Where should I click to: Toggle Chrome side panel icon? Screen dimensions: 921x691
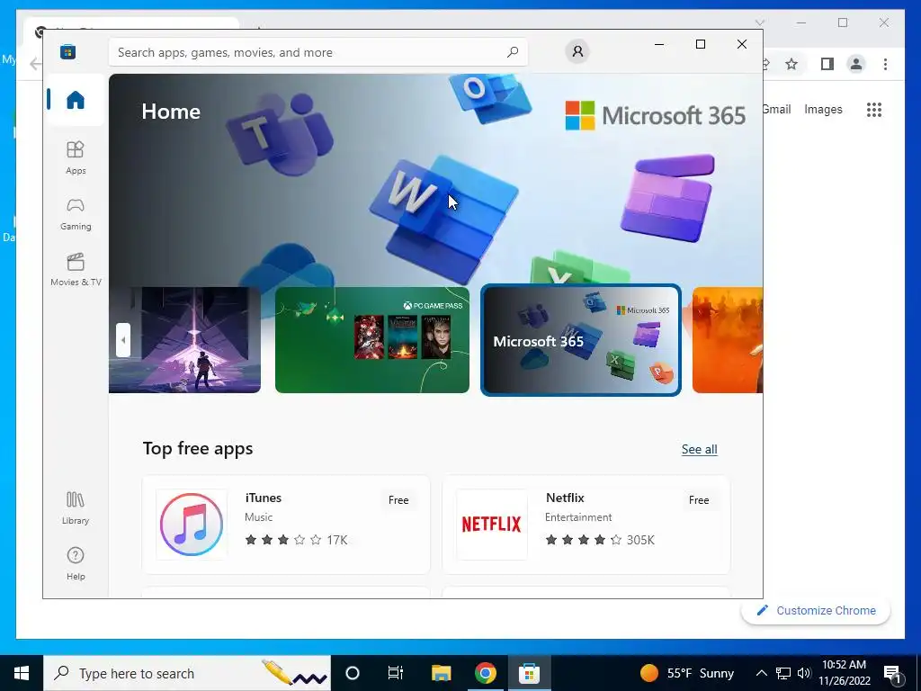(x=827, y=64)
